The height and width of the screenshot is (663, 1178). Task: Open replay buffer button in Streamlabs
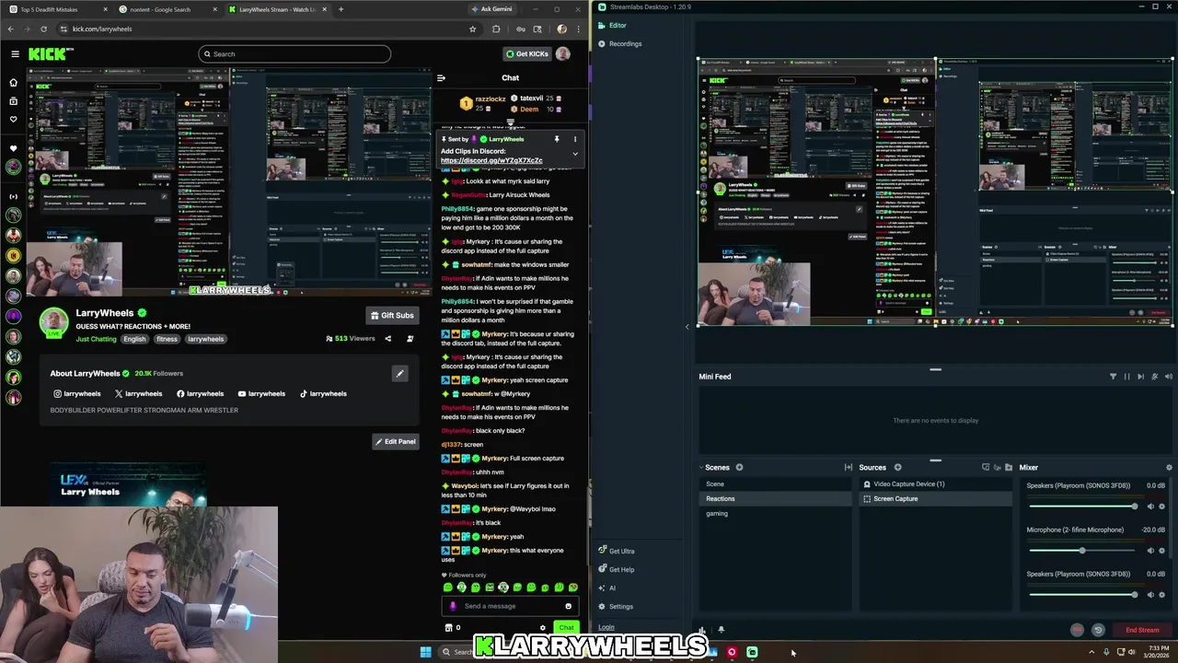click(1098, 631)
